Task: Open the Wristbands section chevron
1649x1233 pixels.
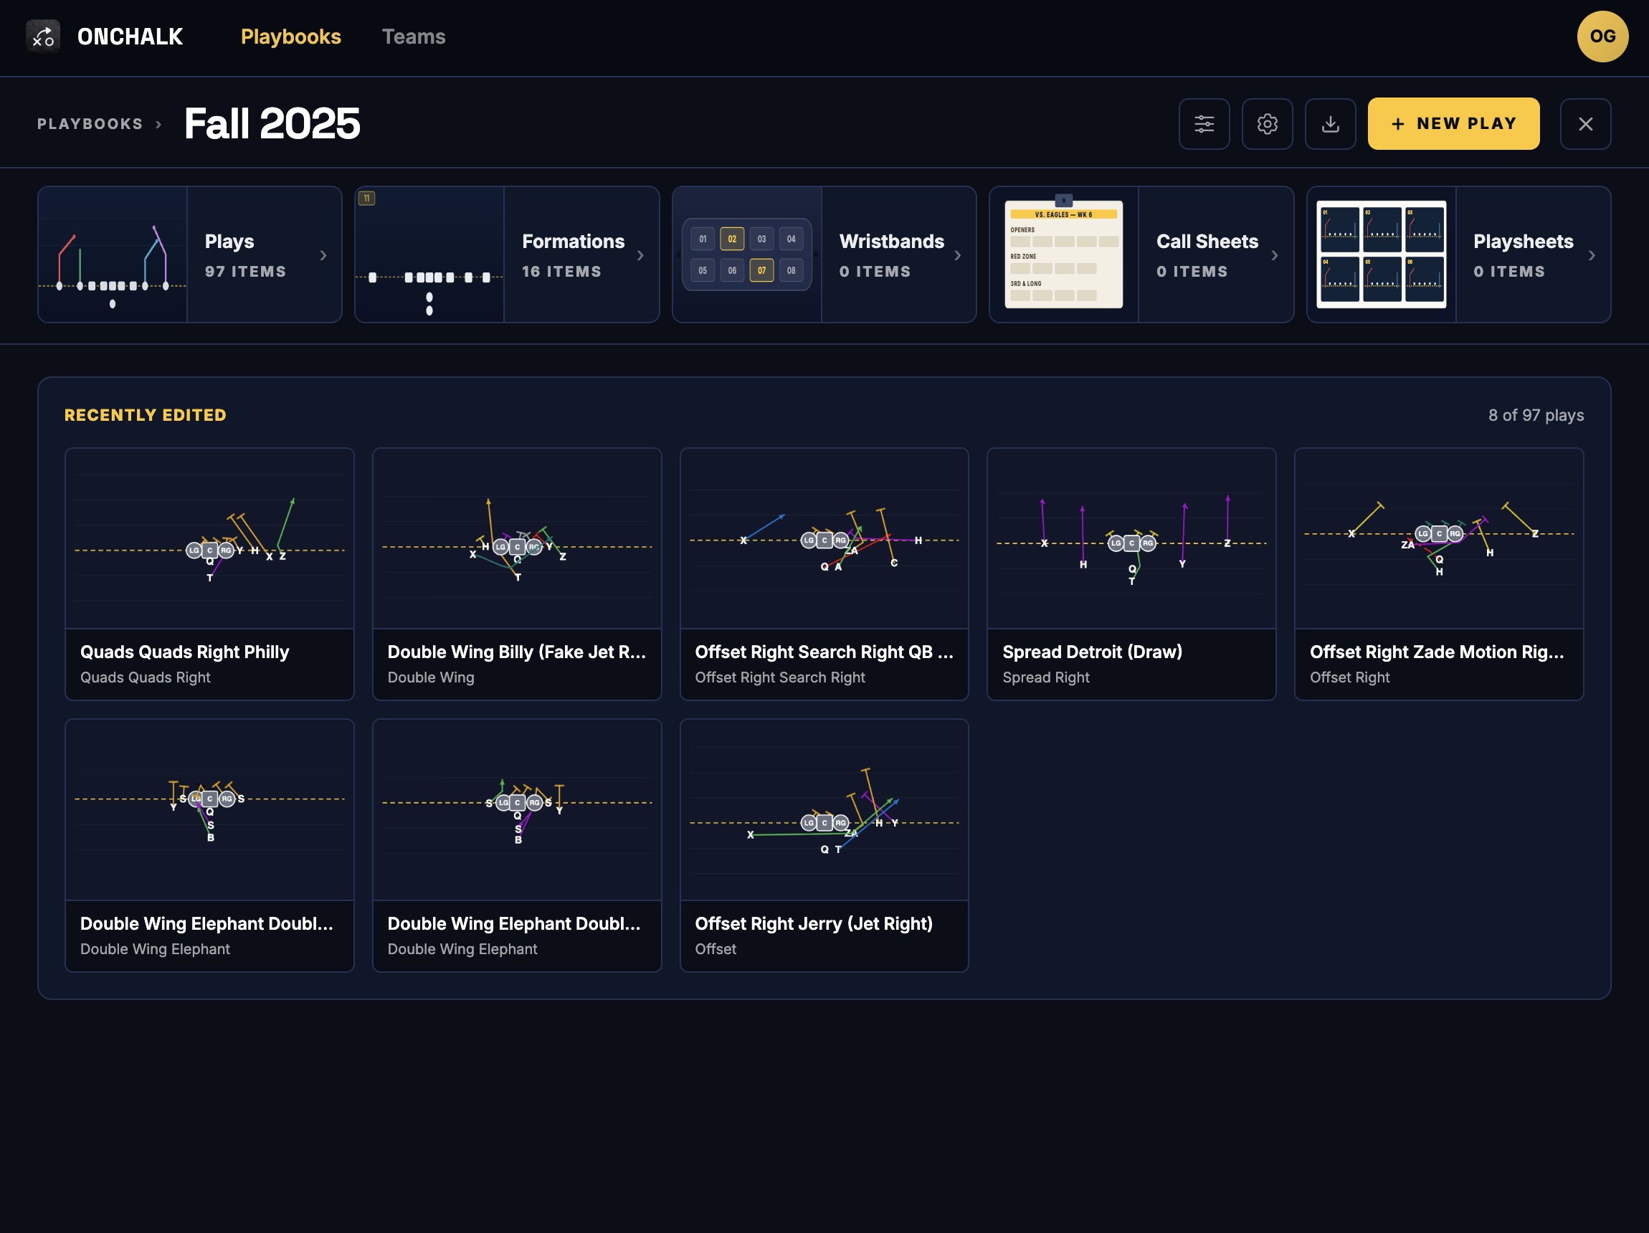Action: click(957, 256)
